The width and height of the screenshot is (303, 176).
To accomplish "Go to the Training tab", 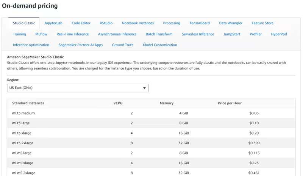I will pyautogui.click(x=19, y=34).
